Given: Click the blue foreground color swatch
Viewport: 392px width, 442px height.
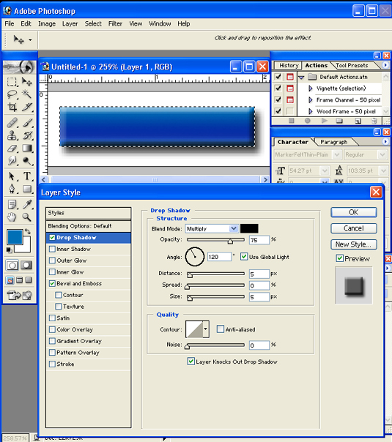Looking at the screenshot, I should point(15,237).
